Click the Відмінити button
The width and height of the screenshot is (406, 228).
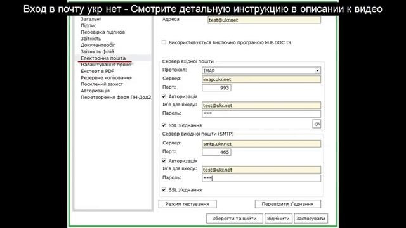pyautogui.click(x=278, y=218)
